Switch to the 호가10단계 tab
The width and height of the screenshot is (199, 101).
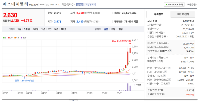point(183,14)
